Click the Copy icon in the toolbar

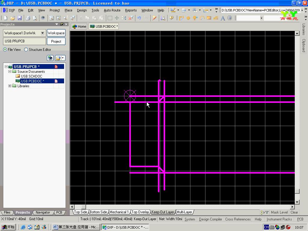(x=88, y=18)
